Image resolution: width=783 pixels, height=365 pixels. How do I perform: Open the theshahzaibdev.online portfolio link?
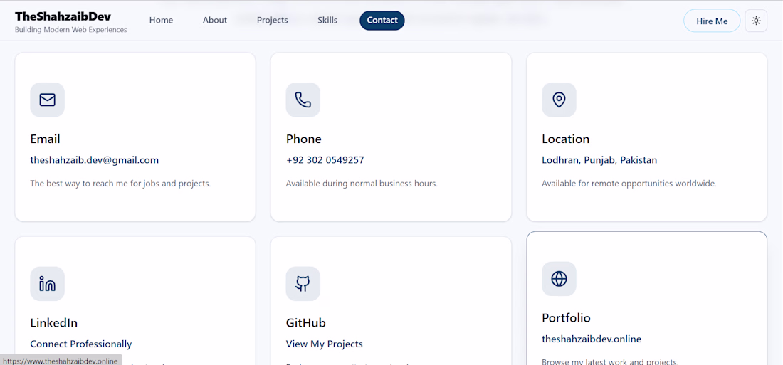tap(592, 339)
